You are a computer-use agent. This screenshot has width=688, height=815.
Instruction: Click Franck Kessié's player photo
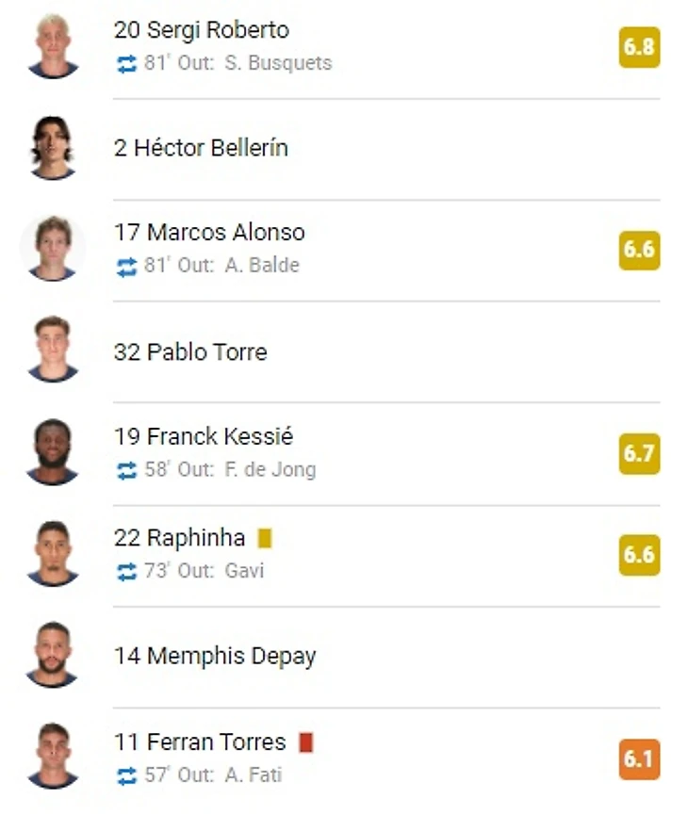click(53, 452)
